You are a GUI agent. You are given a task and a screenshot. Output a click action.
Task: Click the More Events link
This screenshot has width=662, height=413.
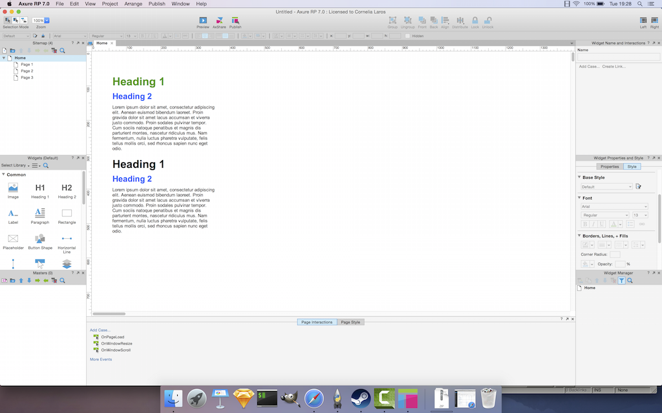[101, 359]
